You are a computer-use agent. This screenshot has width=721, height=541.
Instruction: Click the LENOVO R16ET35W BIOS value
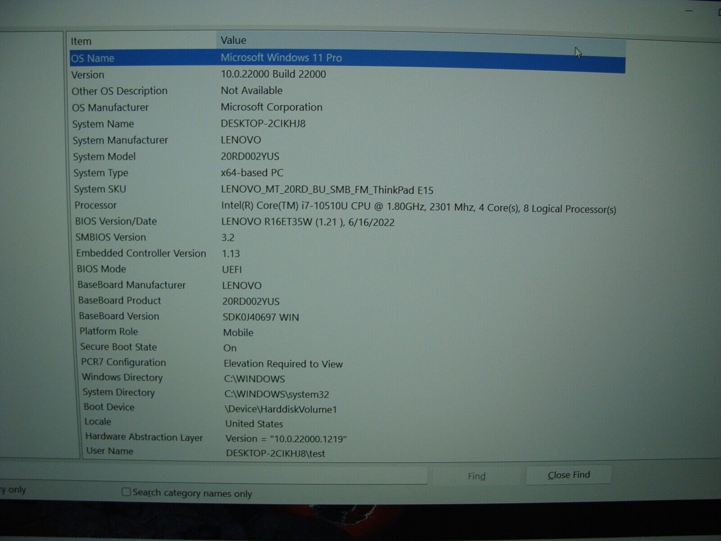[308, 222]
